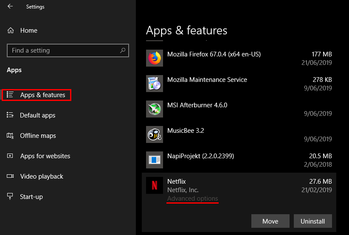Image resolution: width=349 pixels, height=235 pixels.
Task: Select MSI Afterburner 4.6.0 entry
Action: click(x=239, y=109)
